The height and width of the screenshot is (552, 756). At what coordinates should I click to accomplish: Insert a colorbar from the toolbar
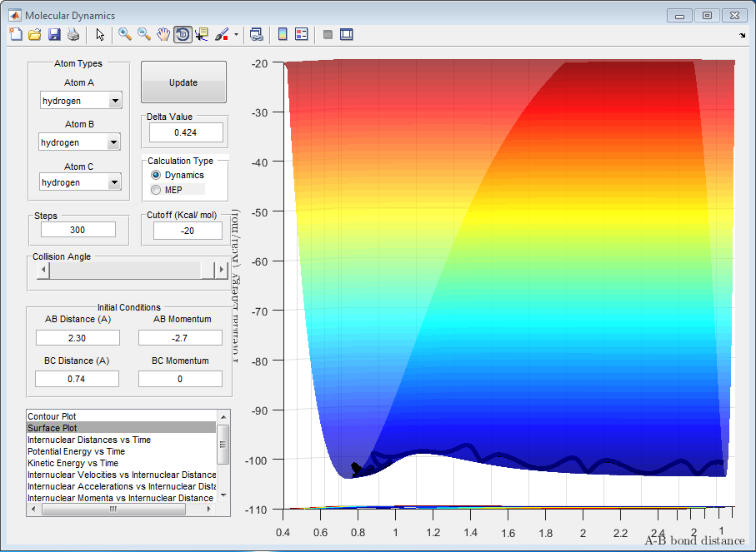[283, 34]
